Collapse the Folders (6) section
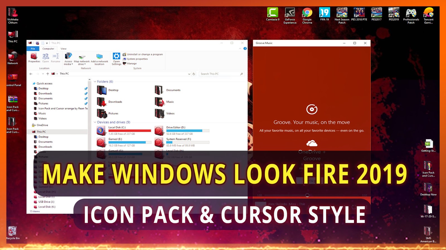446x250 pixels. coord(95,81)
